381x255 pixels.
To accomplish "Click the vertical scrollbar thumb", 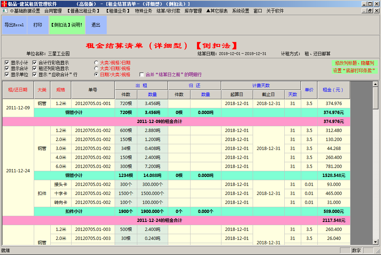I will (375, 98).
